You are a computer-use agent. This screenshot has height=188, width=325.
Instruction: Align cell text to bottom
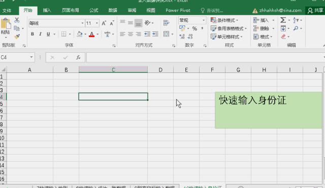138,23
